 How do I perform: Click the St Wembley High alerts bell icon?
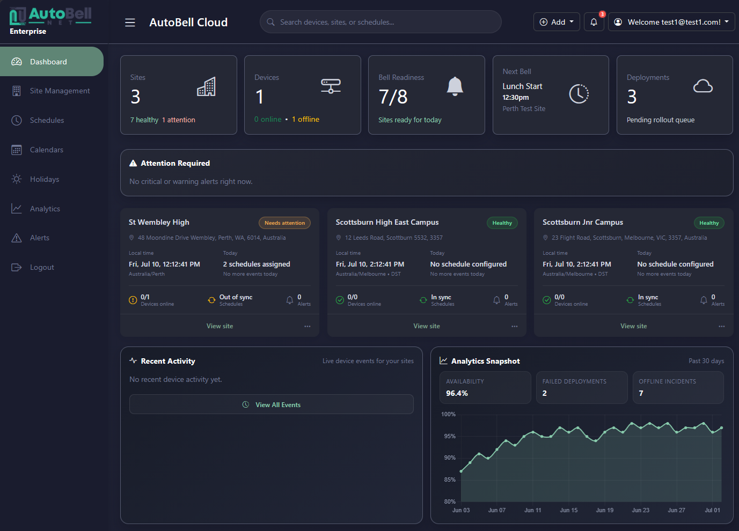[x=290, y=300]
